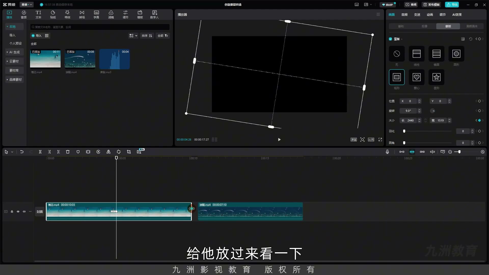Click the SVIP button
The image size is (489, 275).
(388, 5)
